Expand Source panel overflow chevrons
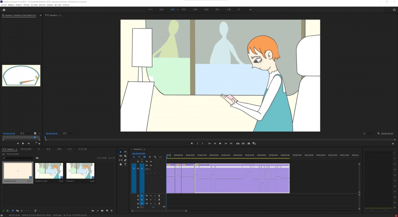The image size is (398, 217). [x=40, y=15]
